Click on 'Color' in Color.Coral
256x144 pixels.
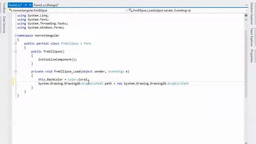(x=72, y=80)
